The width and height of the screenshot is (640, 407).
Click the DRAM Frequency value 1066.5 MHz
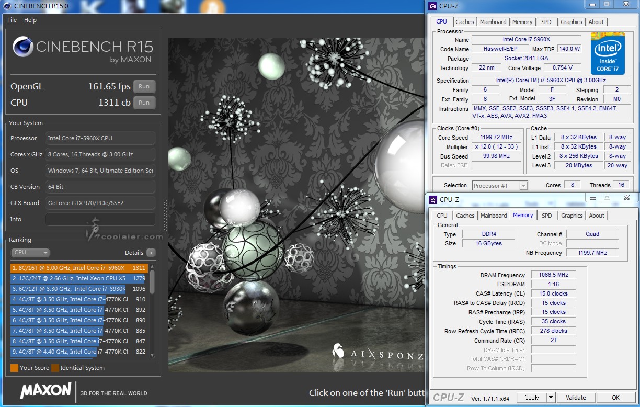553,275
